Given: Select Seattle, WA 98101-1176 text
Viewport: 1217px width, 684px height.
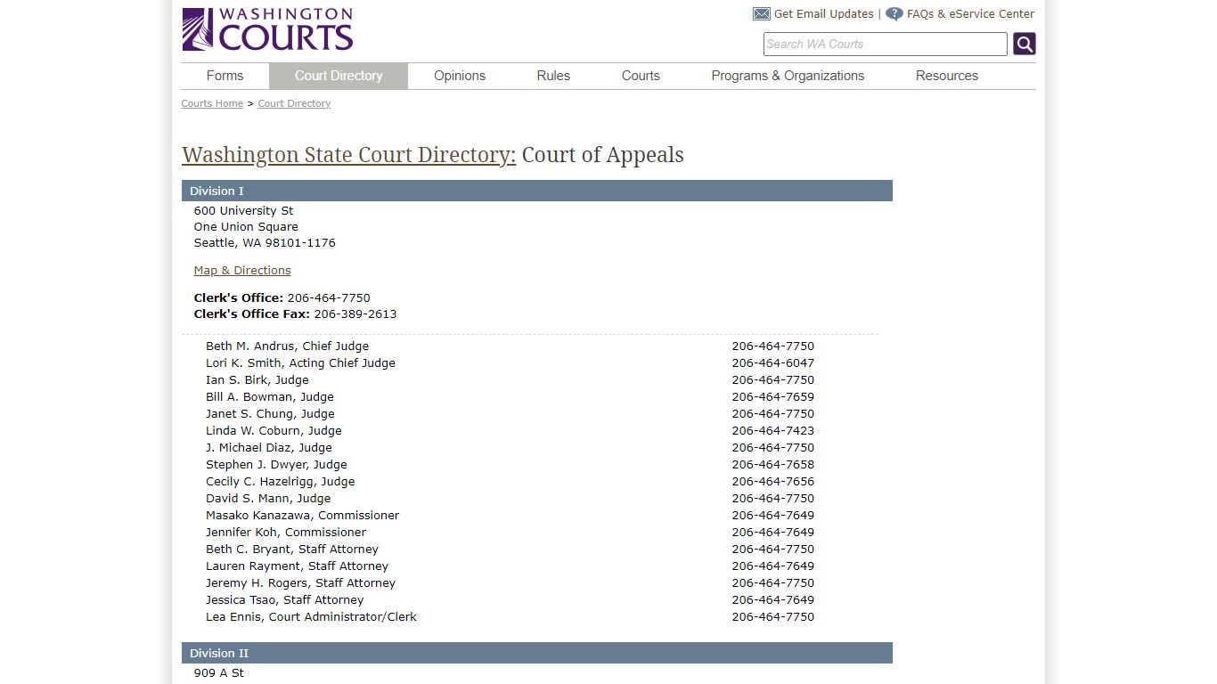Looking at the screenshot, I should (265, 243).
